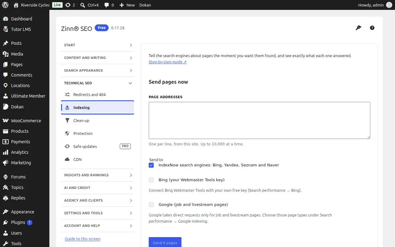Collapse the Technical SEO section
Image resolution: width=395 pixels, height=247 pixels.
click(x=98, y=83)
